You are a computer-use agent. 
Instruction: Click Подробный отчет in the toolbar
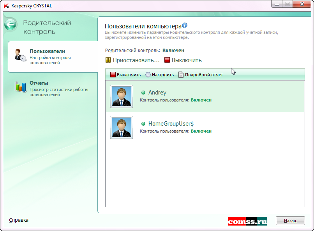pyautogui.click(x=204, y=75)
